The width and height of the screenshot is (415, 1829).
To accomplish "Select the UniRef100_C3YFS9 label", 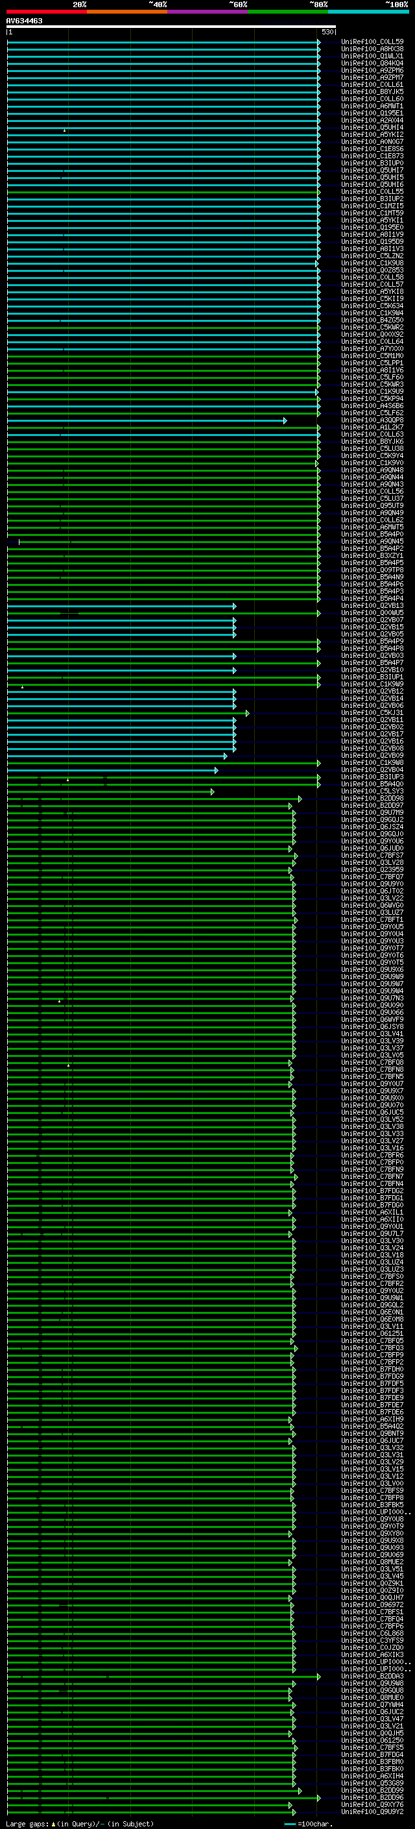I will point(372,1640).
